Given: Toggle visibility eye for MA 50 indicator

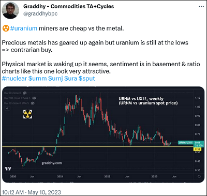Looking at the screenshot, I should [24, 93].
